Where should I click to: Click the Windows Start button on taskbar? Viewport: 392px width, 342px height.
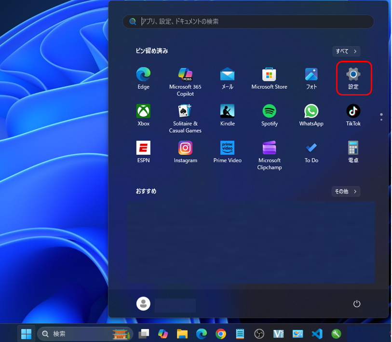pos(26,334)
